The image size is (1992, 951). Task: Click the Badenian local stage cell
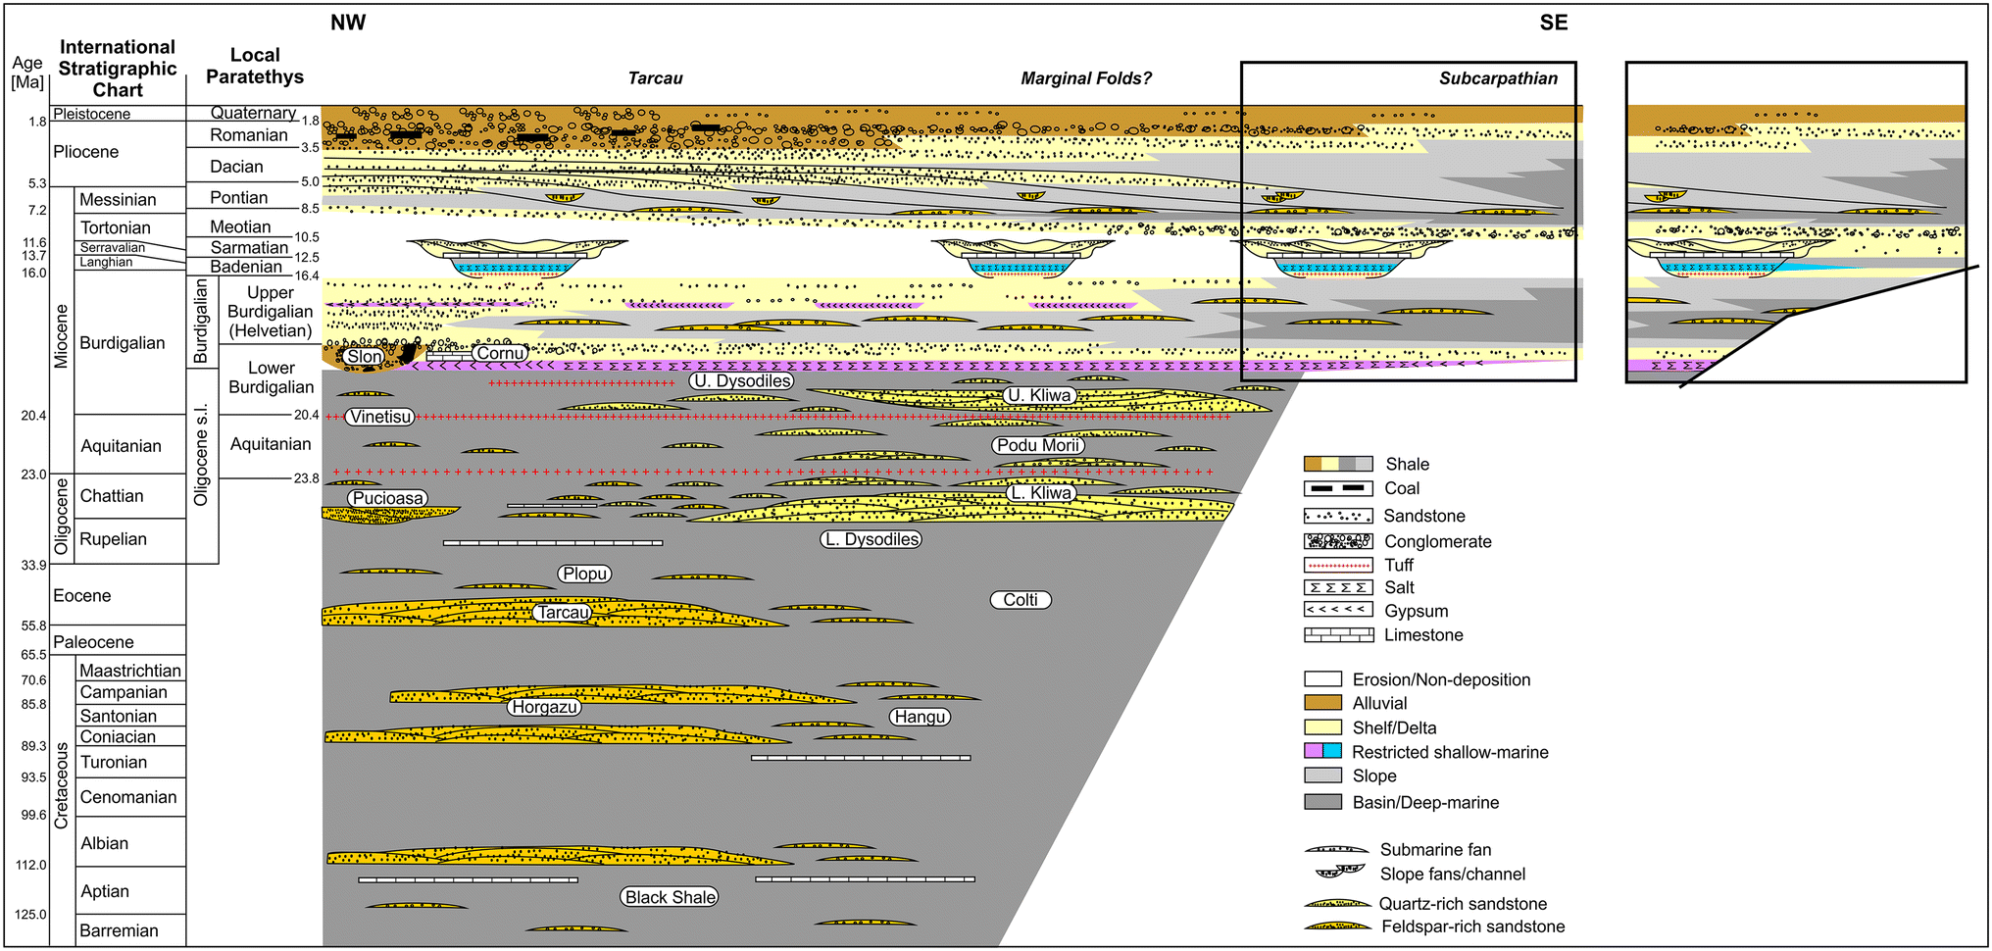click(253, 267)
